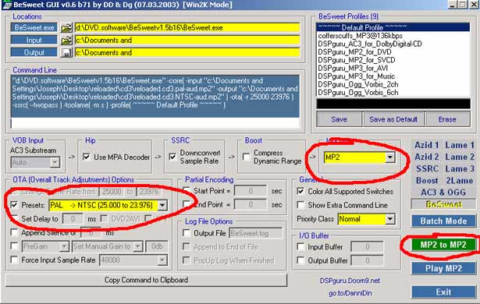Expand the Priority Class Normal dropdown
This screenshot has height=304, width=480.
389,219
